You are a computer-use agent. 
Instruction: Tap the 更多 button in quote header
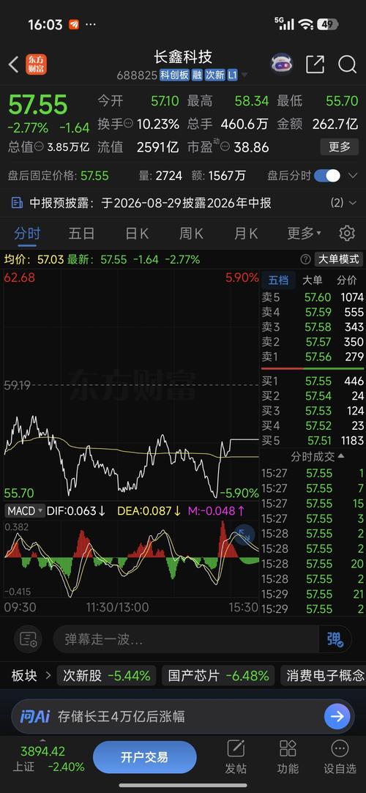tap(339, 147)
